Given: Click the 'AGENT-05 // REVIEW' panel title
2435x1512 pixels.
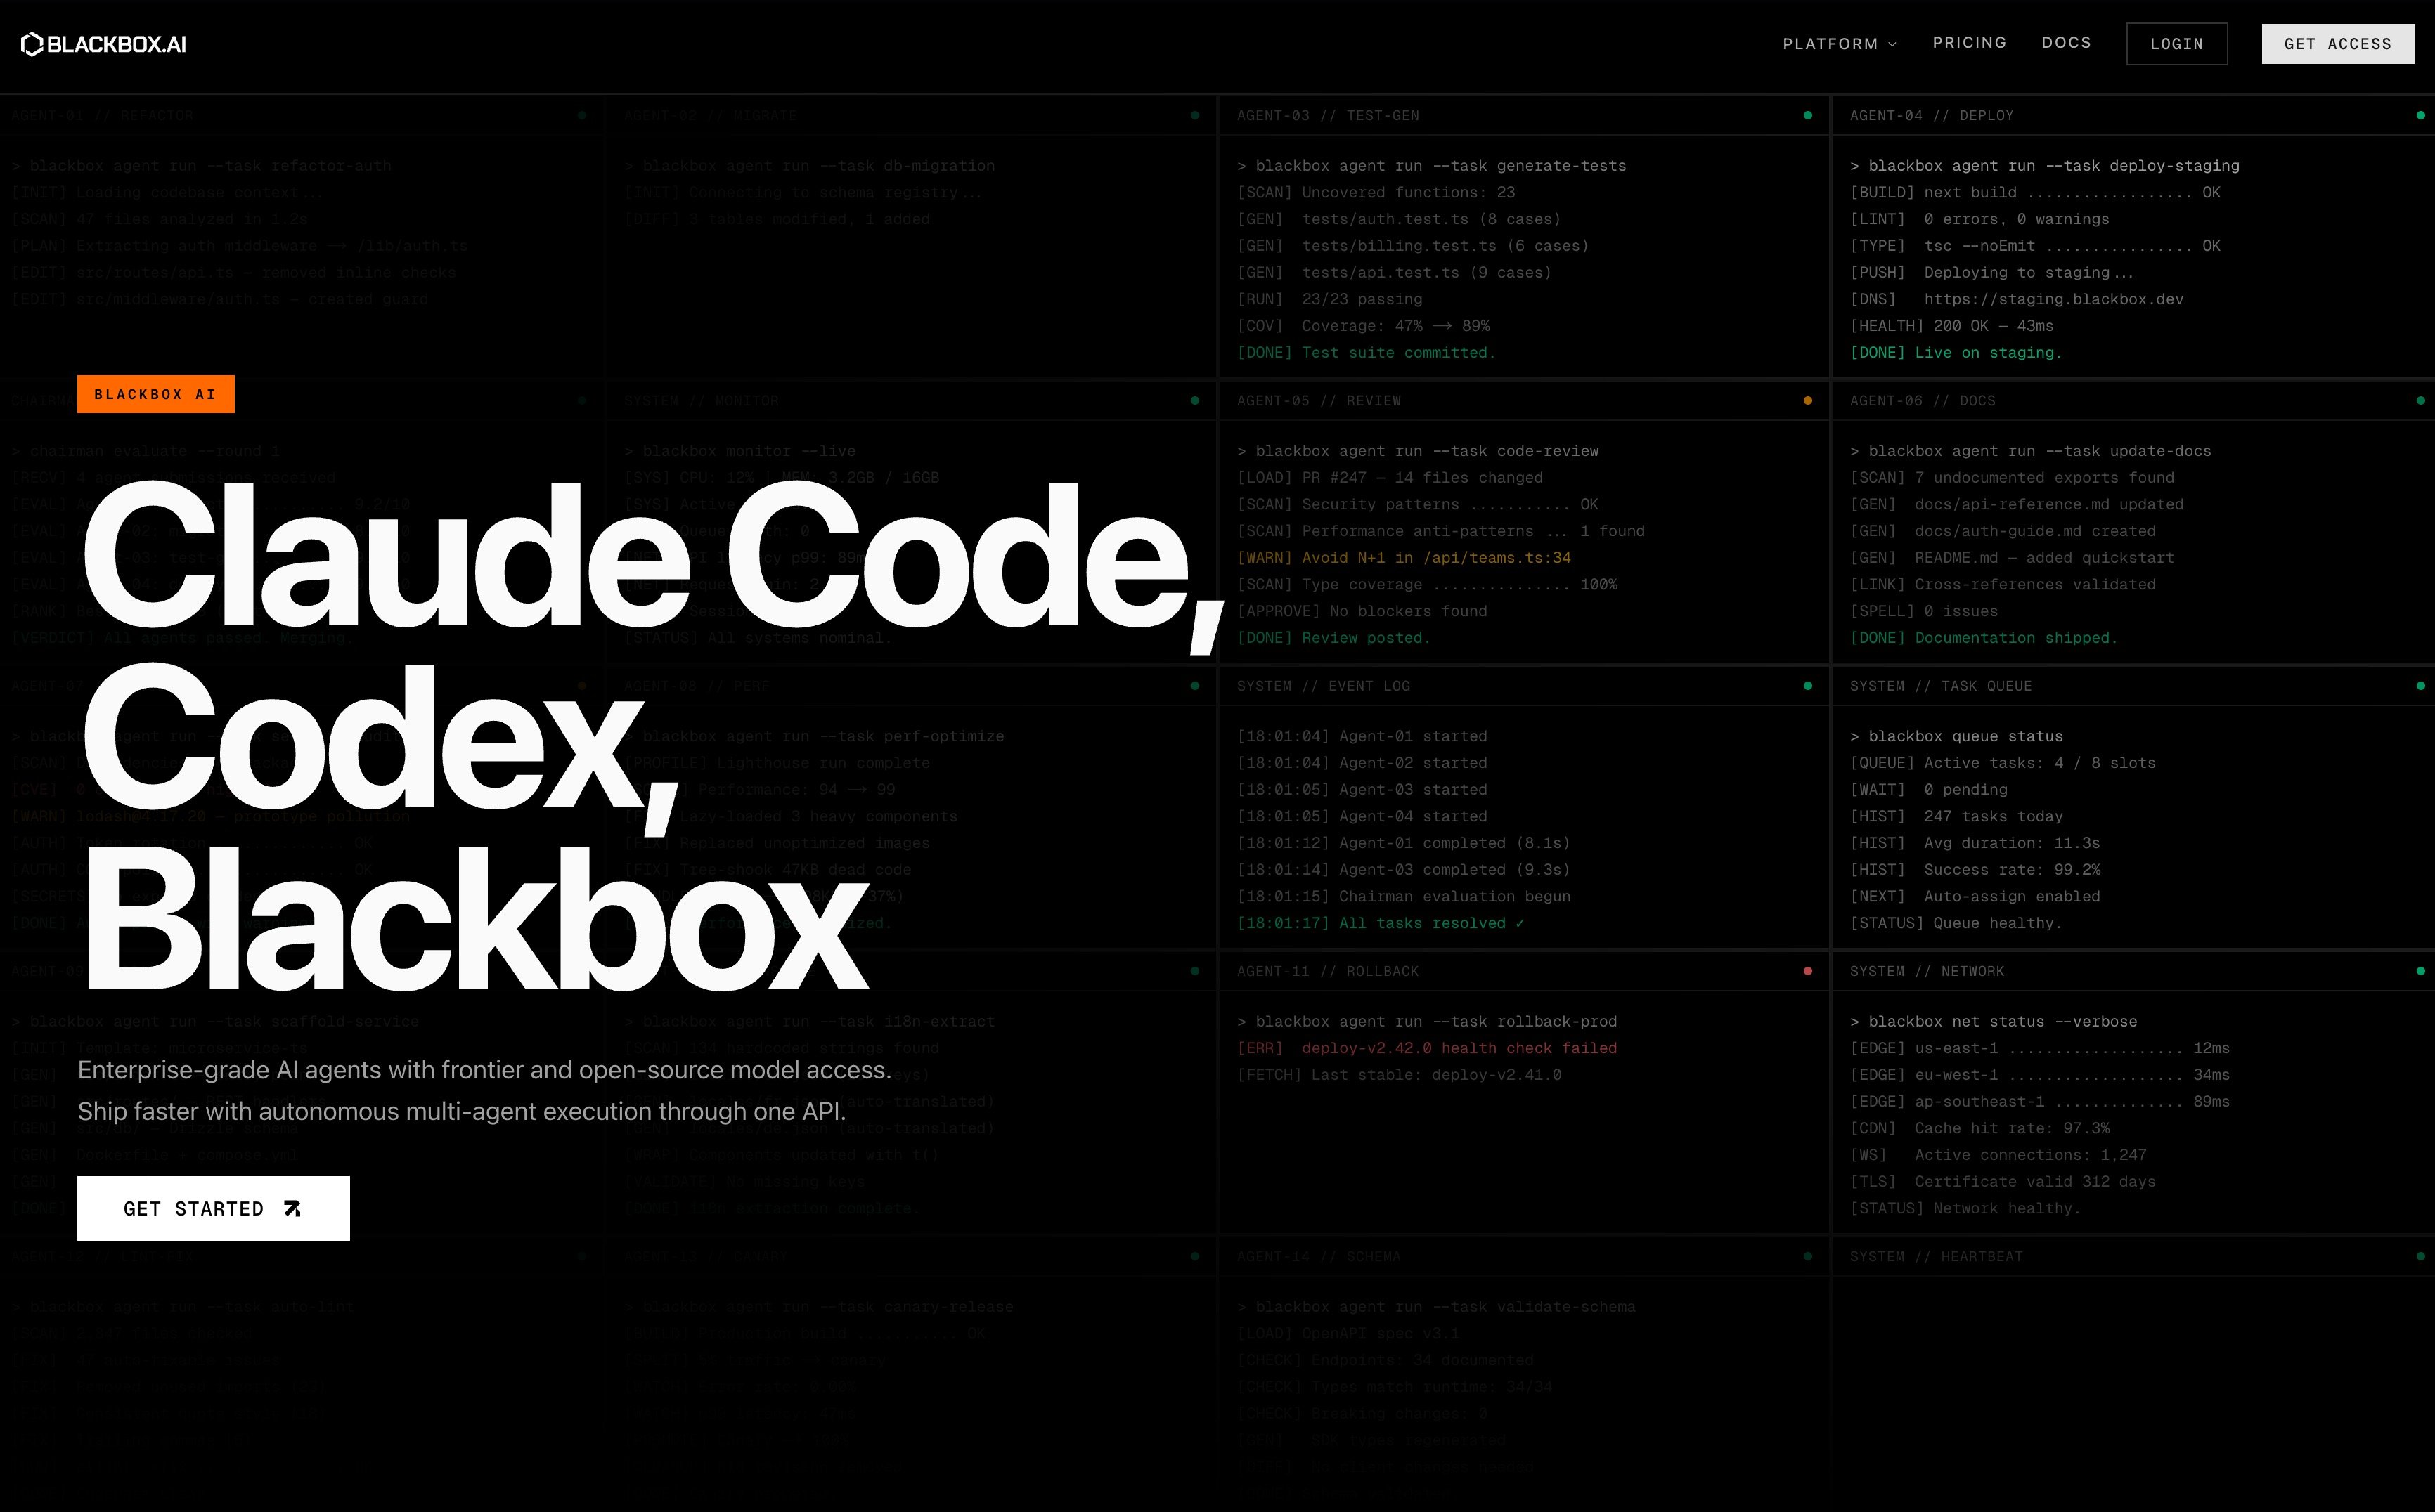Looking at the screenshot, I should (1319, 400).
